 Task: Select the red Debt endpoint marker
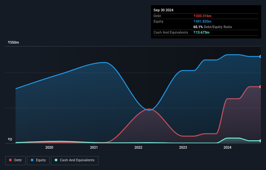tap(260, 87)
